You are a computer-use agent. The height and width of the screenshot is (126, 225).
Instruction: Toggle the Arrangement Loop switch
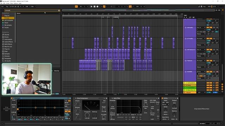(x=130, y=6)
